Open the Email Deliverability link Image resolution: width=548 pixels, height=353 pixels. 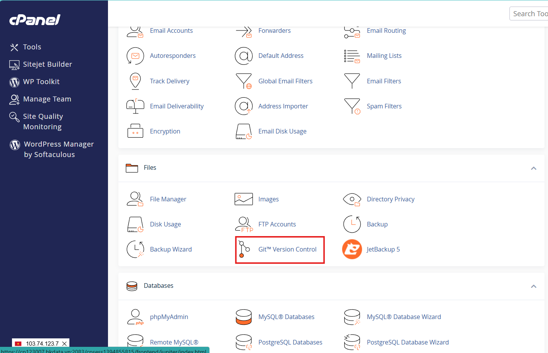pos(177,106)
